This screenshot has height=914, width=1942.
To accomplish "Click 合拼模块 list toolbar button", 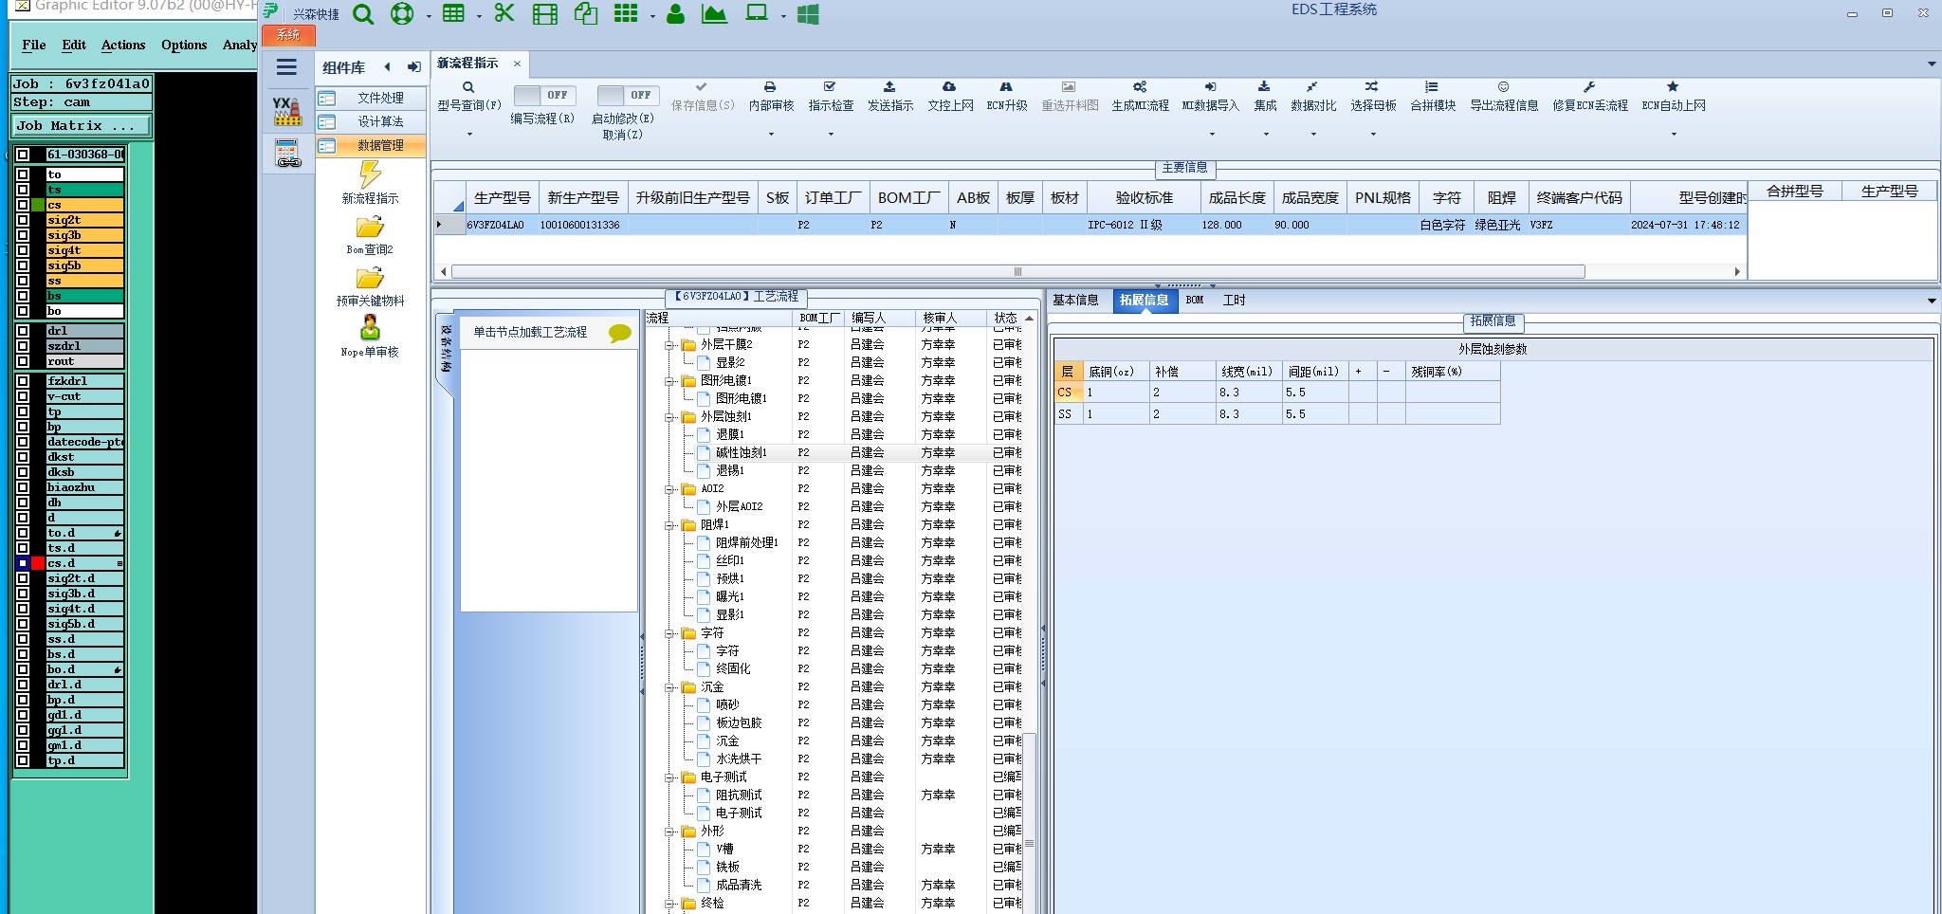I will click(1433, 97).
